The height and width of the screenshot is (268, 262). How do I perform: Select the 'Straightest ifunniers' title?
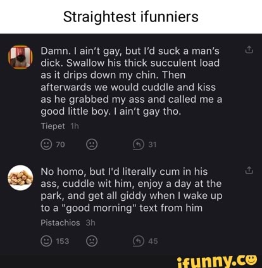click(x=131, y=17)
